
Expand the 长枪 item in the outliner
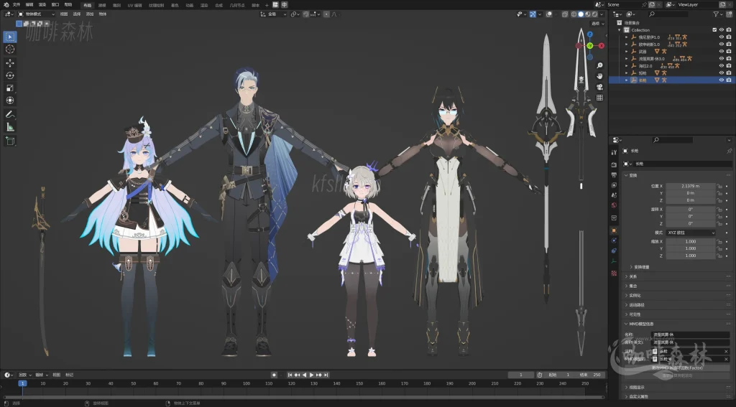[627, 80]
